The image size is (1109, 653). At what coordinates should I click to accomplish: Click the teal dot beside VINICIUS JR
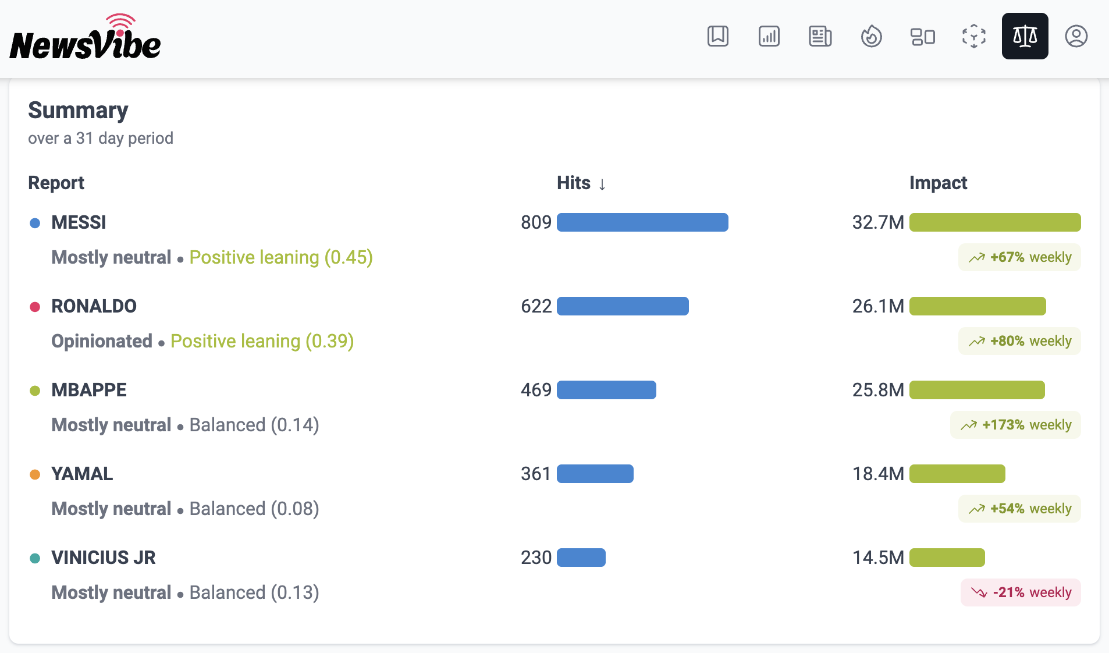[x=35, y=558]
